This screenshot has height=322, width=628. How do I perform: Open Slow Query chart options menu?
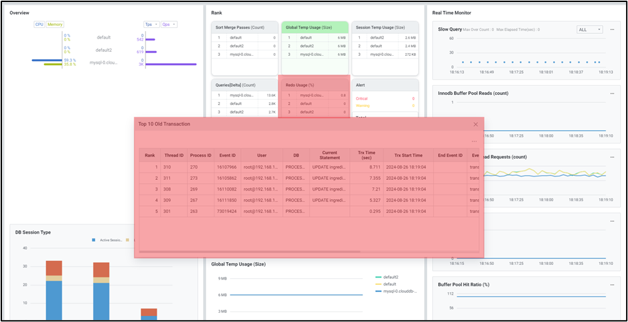(612, 29)
